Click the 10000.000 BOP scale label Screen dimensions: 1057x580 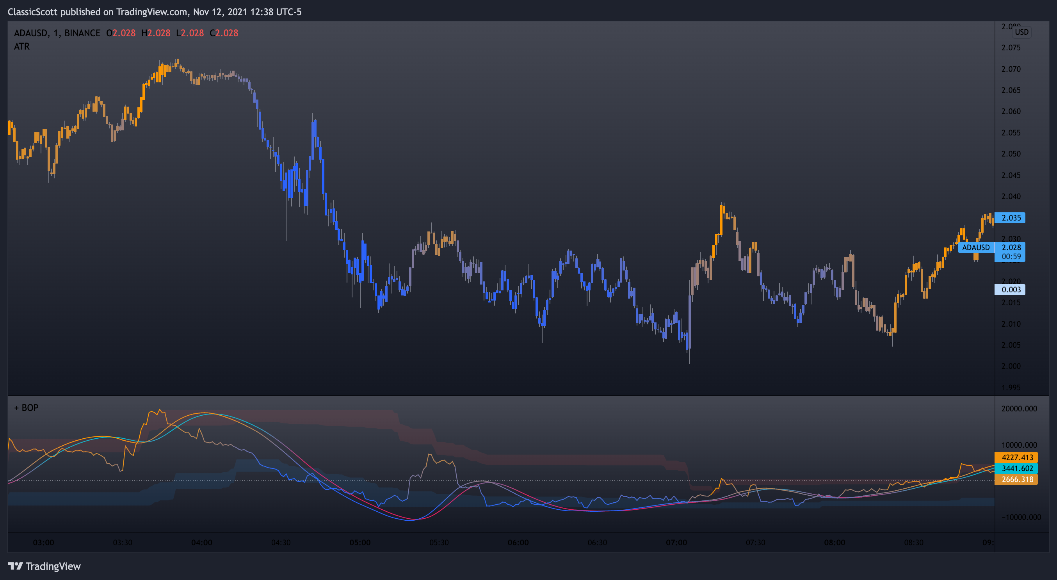point(1019,445)
